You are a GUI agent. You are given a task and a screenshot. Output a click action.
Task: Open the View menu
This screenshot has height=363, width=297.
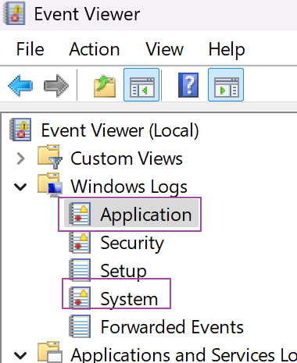point(164,49)
